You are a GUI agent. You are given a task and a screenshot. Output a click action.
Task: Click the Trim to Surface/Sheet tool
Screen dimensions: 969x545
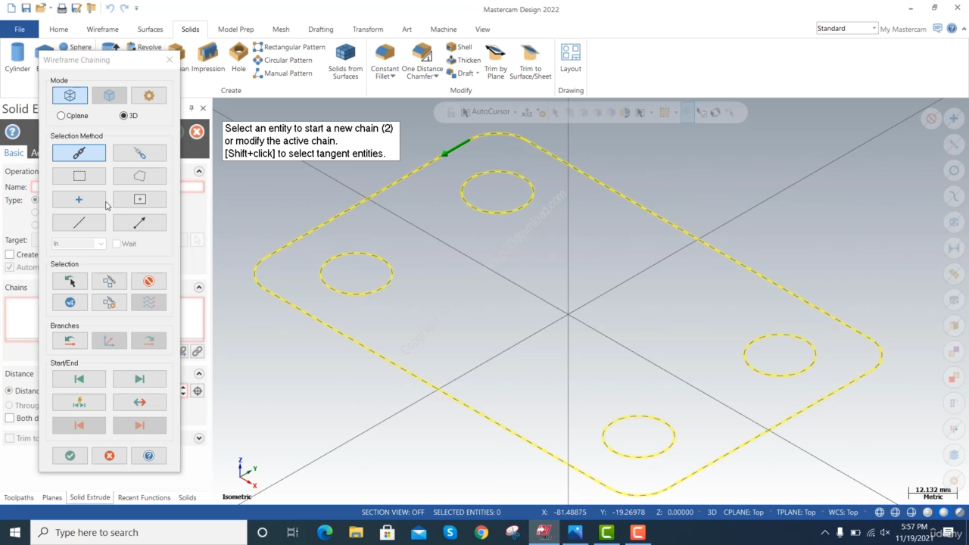click(x=531, y=61)
